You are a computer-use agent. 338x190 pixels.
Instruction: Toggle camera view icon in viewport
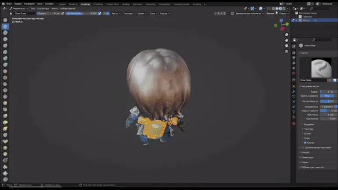click(x=286, y=46)
